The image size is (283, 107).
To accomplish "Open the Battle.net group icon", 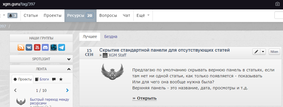I will click(x=54, y=47).
